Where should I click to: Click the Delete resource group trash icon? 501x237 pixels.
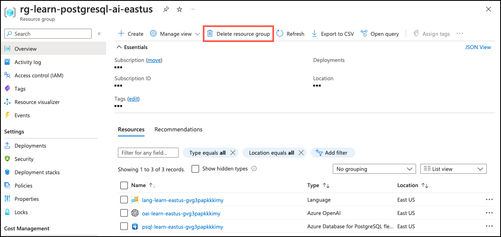pyautogui.click(x=210, y=34)
